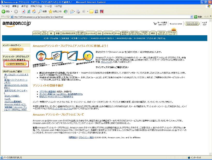
Task: Click the Print toolbar icon
Action: tap(78, 11)
